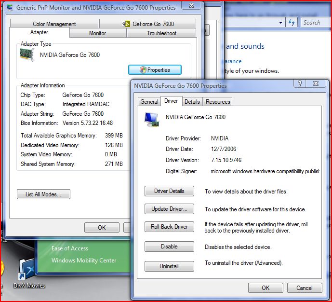Click the display adapter card icon under Adapter Type

(x=27, y=55)
